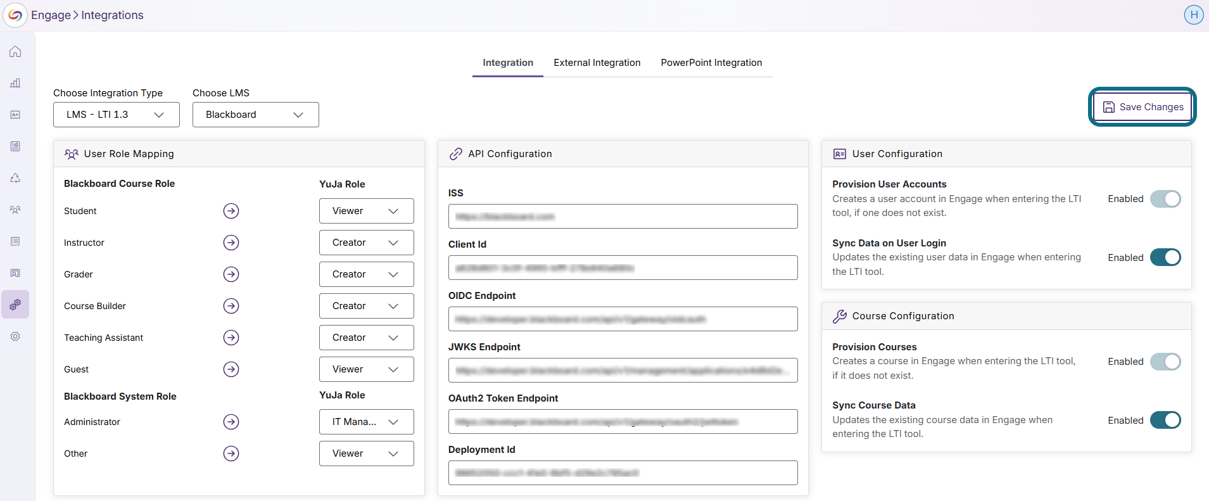
Task: Click the Teaching Assistant role label
Action: point(104,338)
